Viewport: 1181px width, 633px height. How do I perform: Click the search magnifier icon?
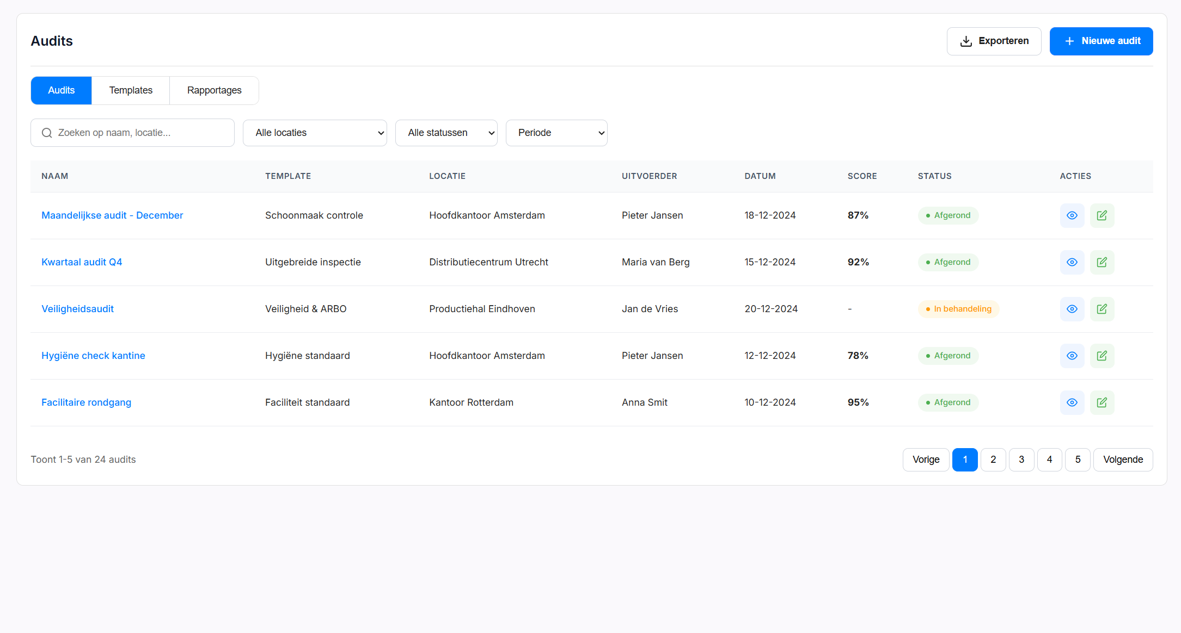click(x=47, y=132)
